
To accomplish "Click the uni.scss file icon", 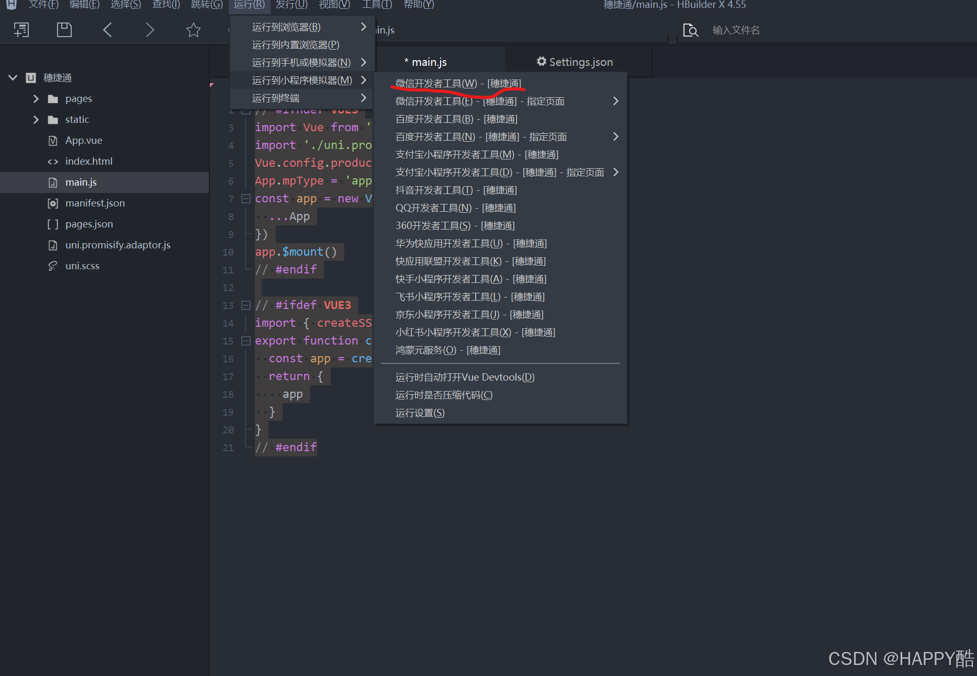I will (x=53, y=266).
